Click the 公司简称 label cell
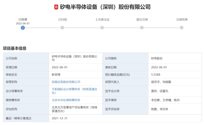 point(126,58)
